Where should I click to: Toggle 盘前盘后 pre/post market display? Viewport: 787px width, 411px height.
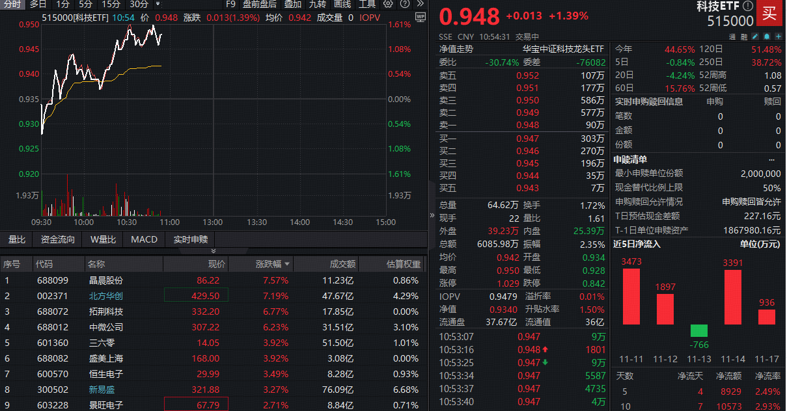[x=260, y=5]
